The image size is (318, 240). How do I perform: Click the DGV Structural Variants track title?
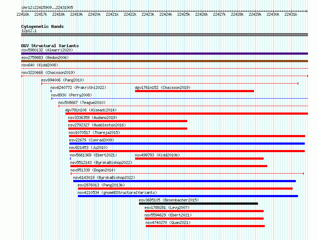(50, 46)
